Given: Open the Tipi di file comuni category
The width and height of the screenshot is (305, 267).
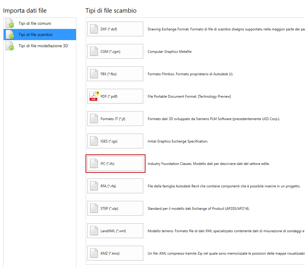Looking at the screenshot, I should point(35,23).
